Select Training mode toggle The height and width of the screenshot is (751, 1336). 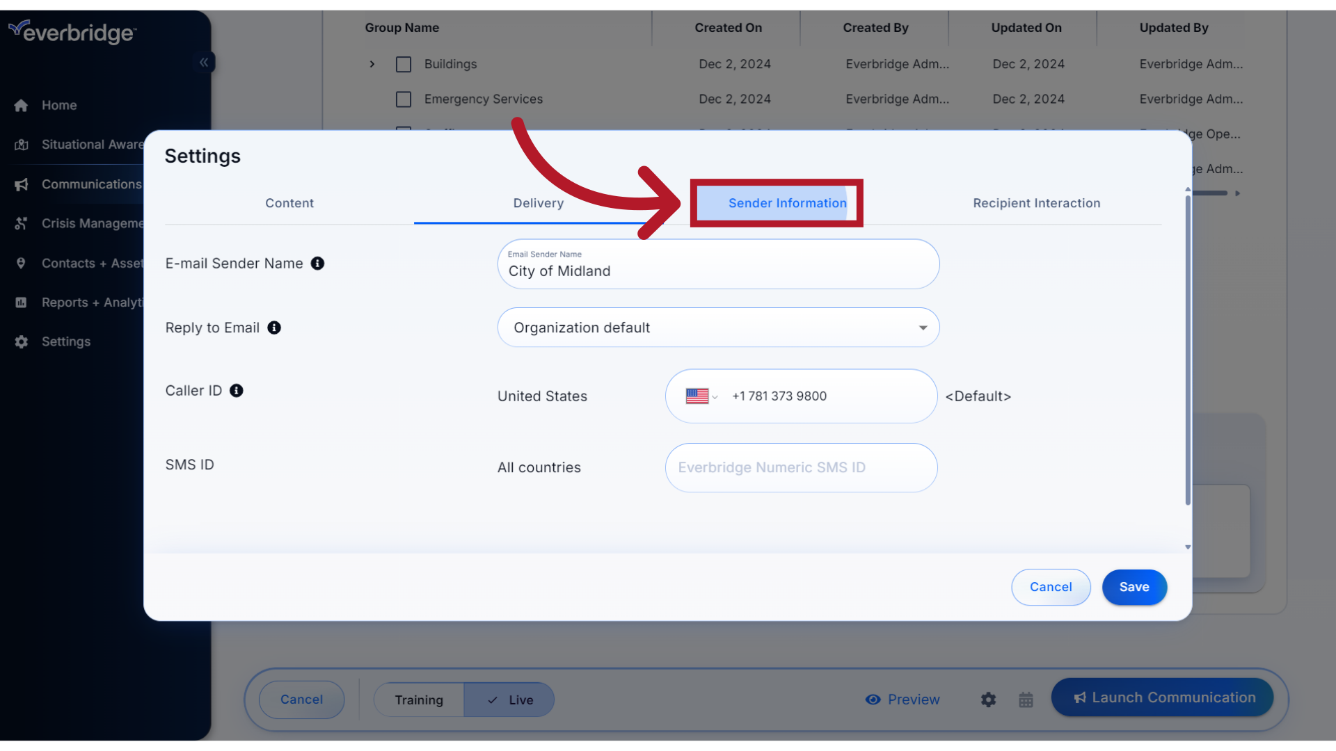coord(419,700)
